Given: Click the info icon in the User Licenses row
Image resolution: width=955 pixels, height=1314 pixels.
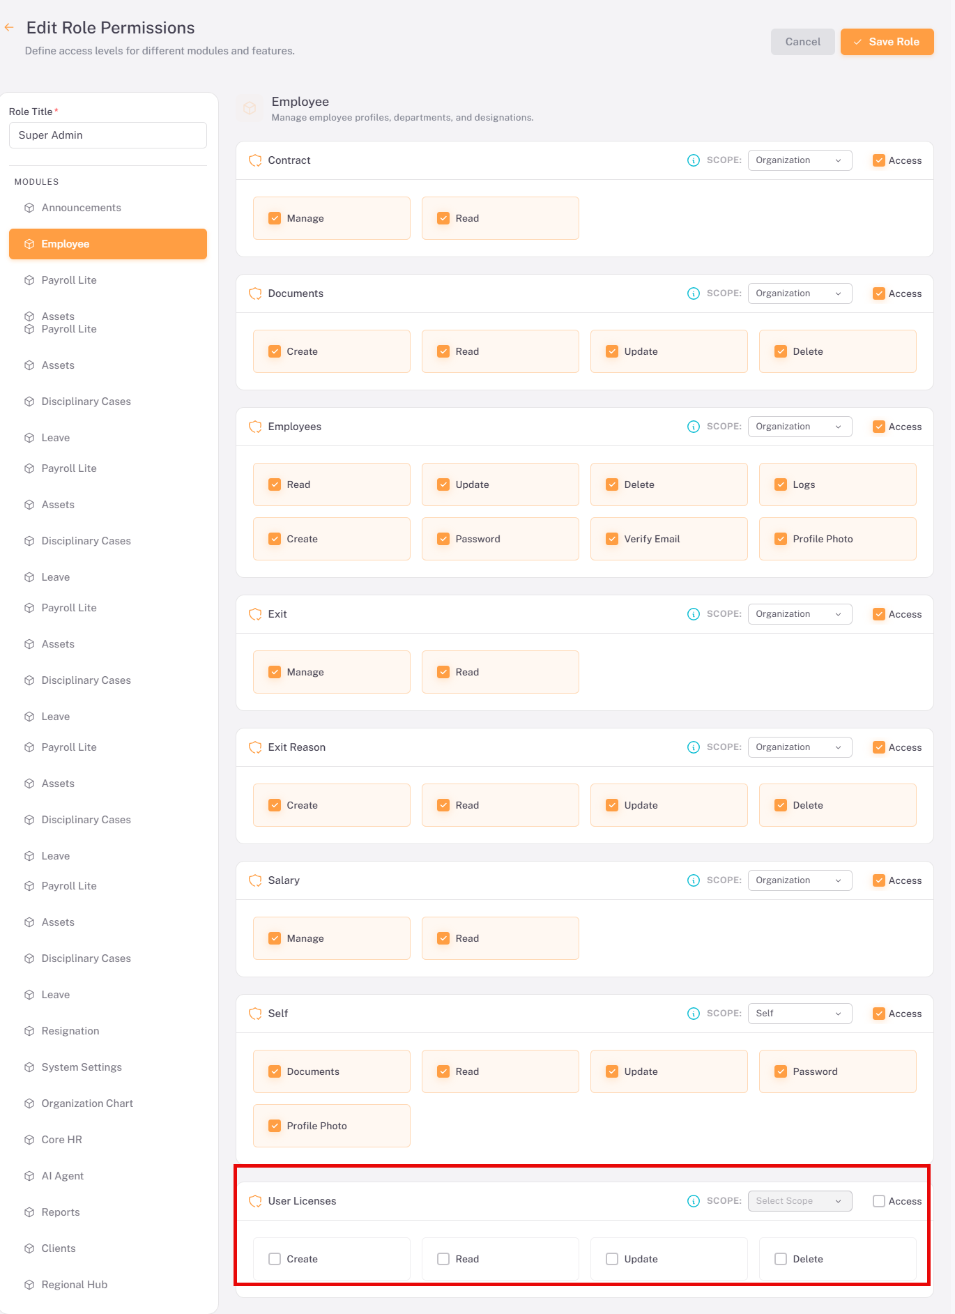Looking at the screenshot, I should 694,1201.
